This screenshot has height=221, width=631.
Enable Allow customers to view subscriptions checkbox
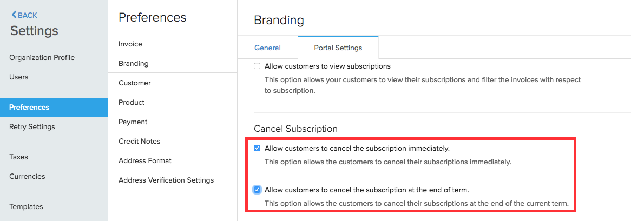coord(257,66)
